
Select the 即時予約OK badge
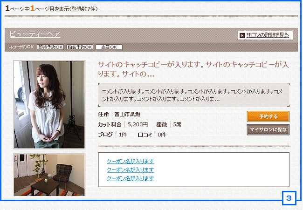[50, 47]
